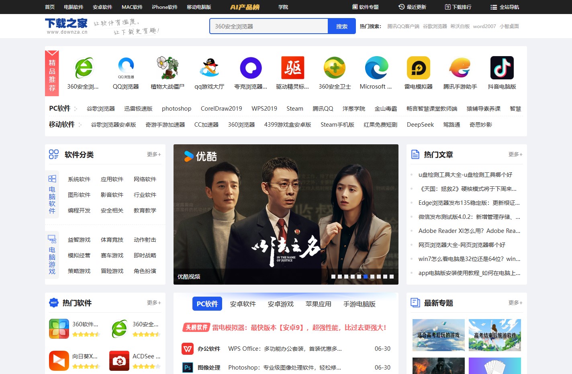
Task: Expand 更多+ in 最新专题
Action: click(515, 303)
